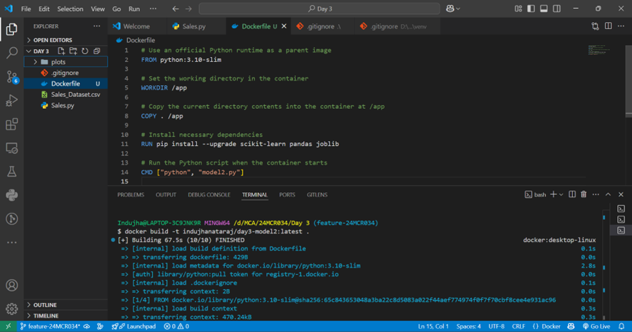This screenshot has height=332, width=632.
Task: Select .gitignore file in the Explorer
Action: 66,73
